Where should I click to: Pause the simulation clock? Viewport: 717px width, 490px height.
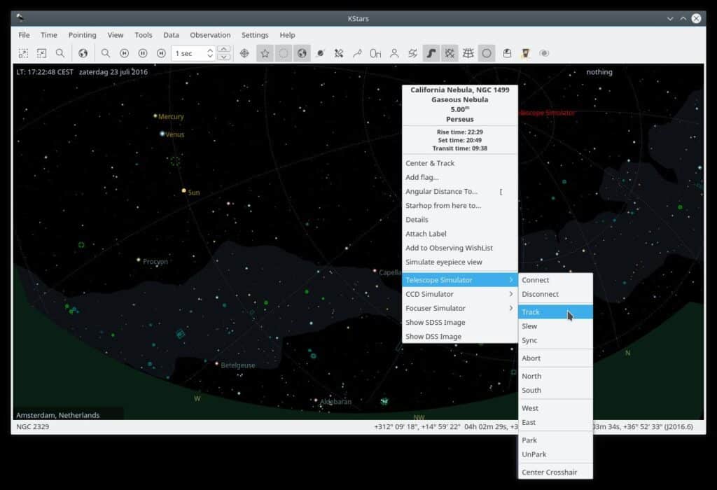(x=143, y=53)
